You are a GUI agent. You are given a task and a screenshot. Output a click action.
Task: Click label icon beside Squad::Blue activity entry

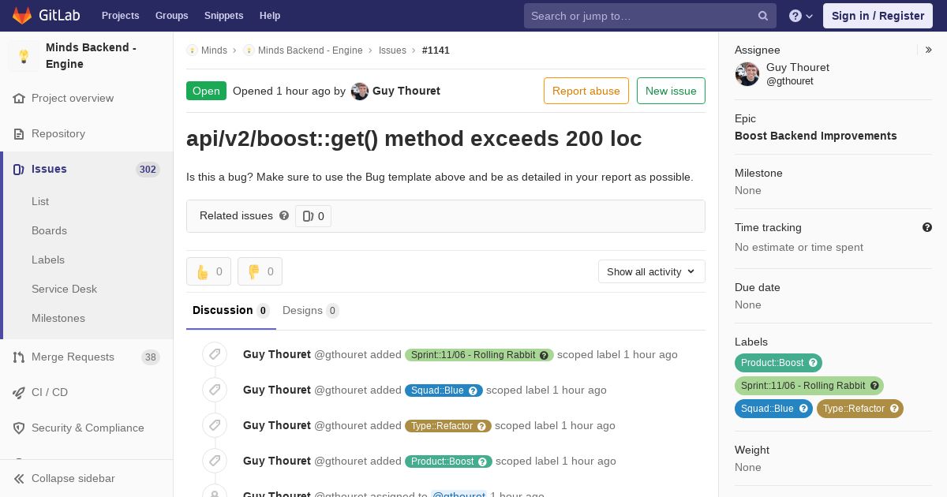215,390
